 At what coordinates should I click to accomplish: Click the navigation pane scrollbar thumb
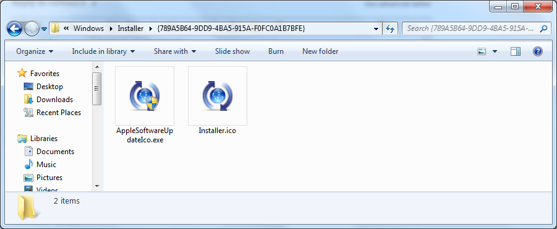coord(97,89)
